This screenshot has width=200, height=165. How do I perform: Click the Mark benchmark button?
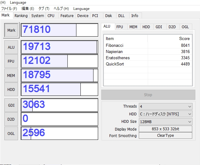click(x=11, y=30)
